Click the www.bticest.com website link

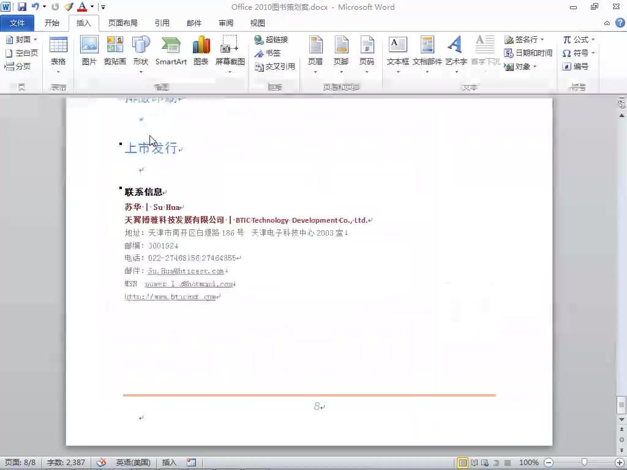pyautogui.click(x=170, y=296)
